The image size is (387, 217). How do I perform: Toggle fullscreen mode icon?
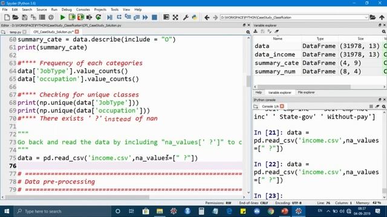pyautogui.click(x=175, y=17)
